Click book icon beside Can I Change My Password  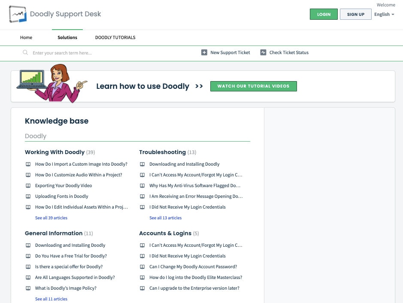pos(142,267)
